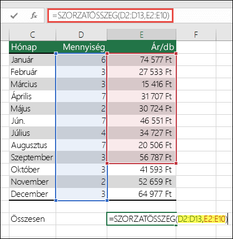
Task: Click the 15 416 Ft price cell
Action: coord(141,84)
